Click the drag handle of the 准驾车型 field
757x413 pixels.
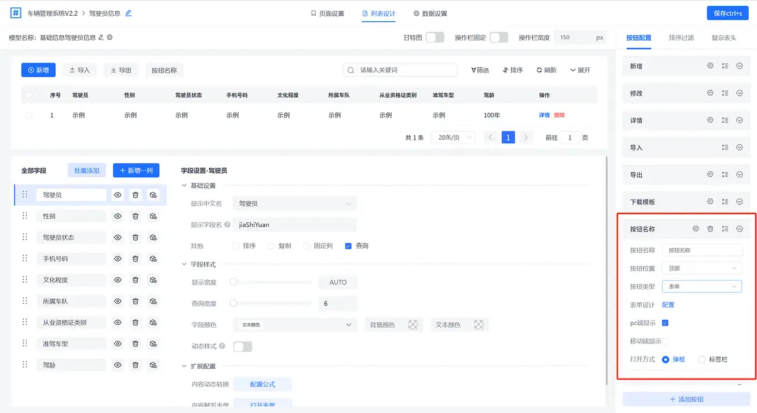pos(25,343)
